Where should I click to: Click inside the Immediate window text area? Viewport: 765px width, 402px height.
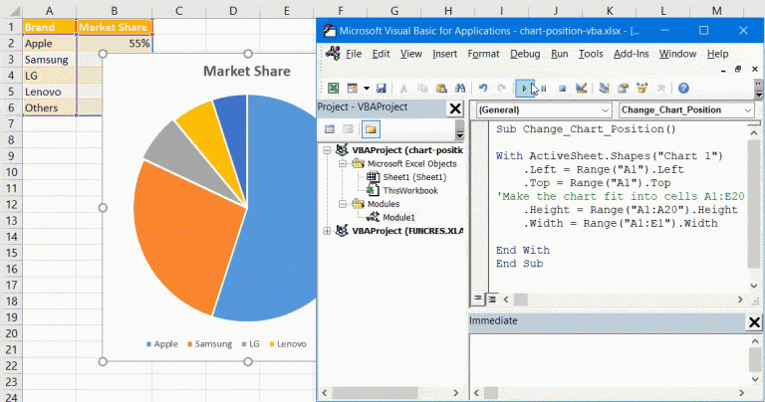coord(608,358)
